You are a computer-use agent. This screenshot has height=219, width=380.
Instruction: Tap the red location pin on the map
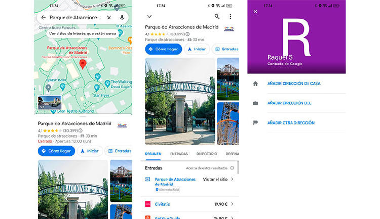click(x=83, y=64)
